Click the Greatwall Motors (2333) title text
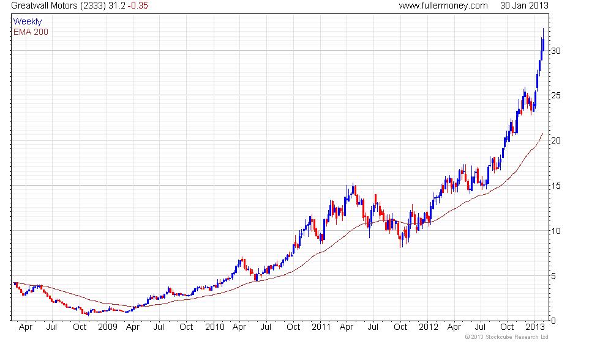This screenshot has width=600, height=342. point(59,5)
